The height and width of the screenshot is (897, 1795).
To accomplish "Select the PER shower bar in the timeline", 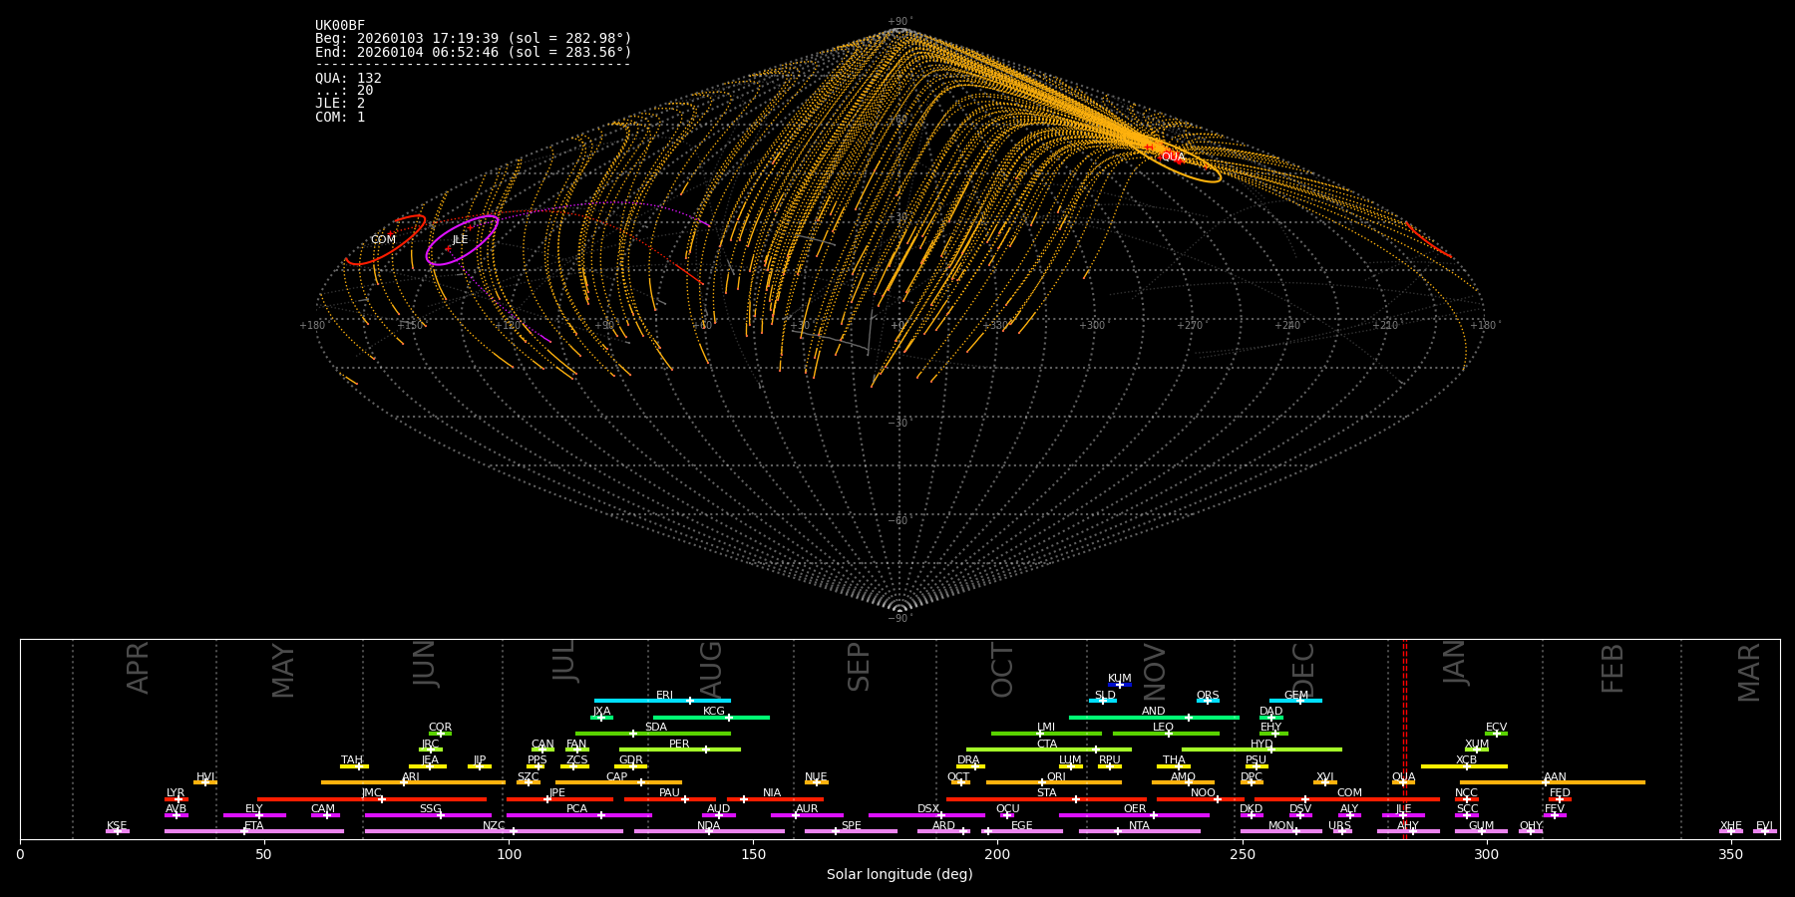I will click(x=679, y=749).
